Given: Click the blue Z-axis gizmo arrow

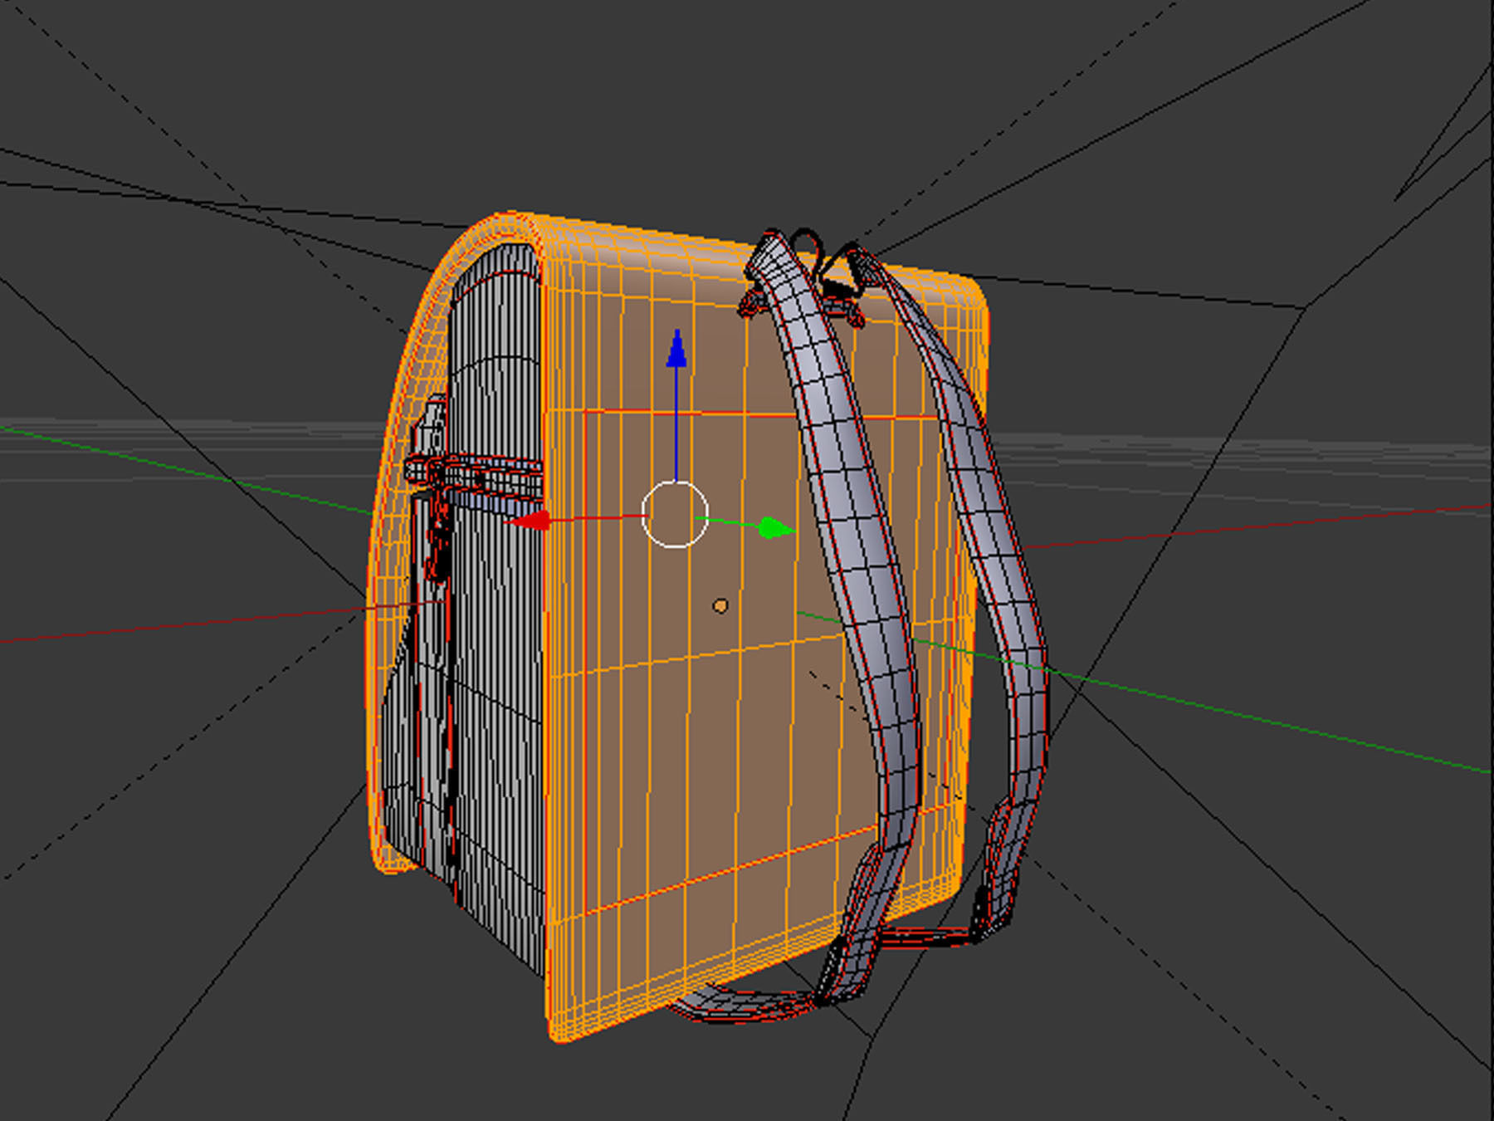Looking at the screenshot, I should (676, 349).
